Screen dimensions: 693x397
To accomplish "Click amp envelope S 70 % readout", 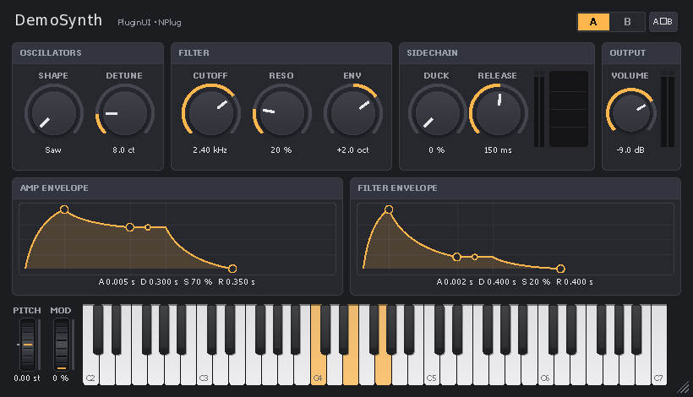I will tap(198, 282).
